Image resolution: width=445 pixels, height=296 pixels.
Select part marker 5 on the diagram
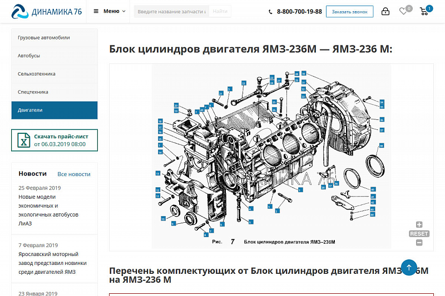coord(251,222)
